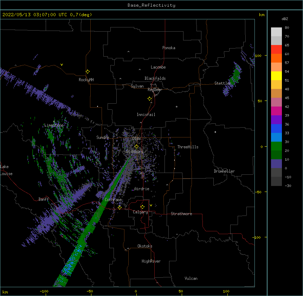
Task: Click the Sylvan label
Action: [137, 86]
